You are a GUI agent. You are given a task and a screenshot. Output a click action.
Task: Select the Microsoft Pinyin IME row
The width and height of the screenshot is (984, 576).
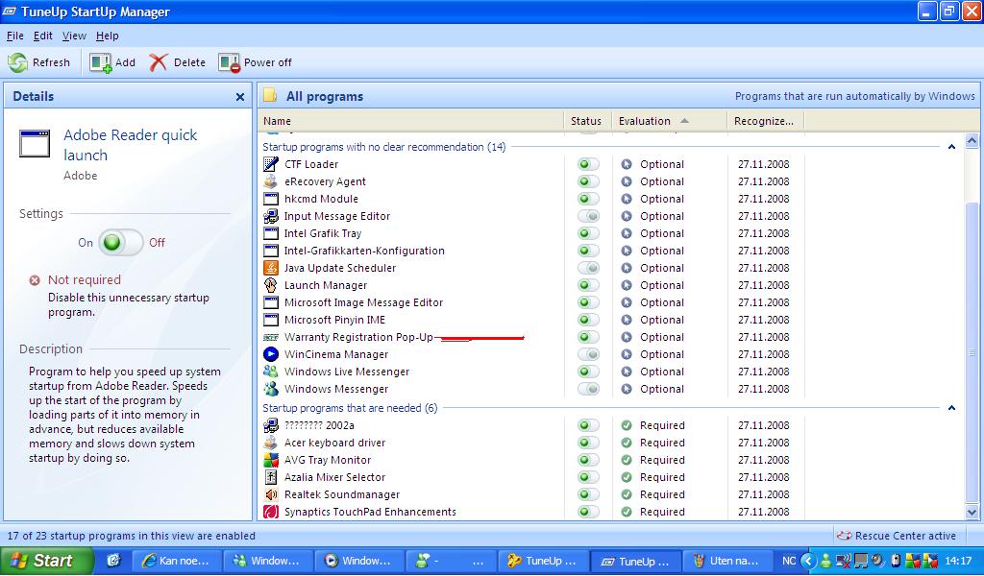click(532, 321)
